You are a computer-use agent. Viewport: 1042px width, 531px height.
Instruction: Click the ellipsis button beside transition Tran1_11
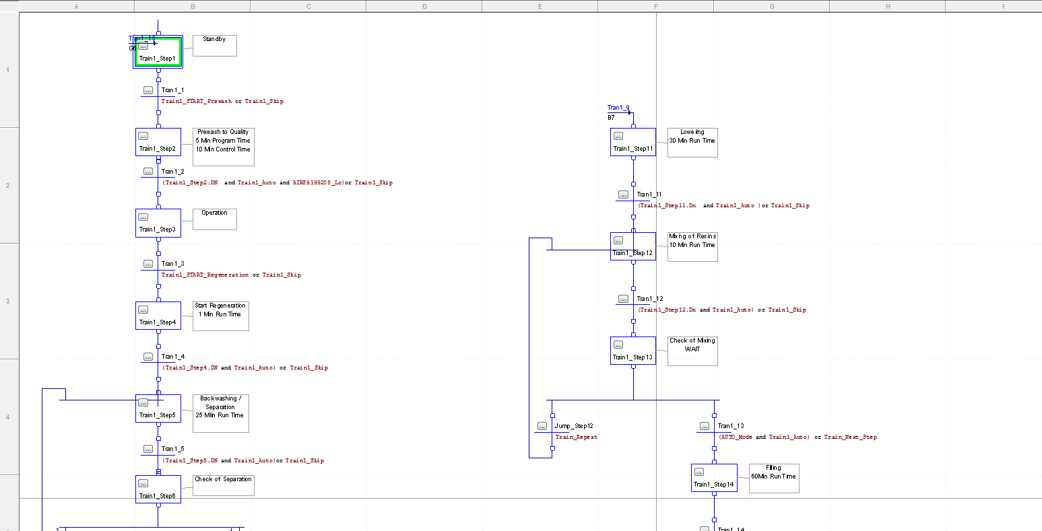coord(624,194)
